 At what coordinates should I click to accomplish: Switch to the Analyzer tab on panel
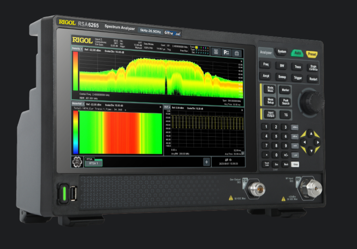click(266, 52)
